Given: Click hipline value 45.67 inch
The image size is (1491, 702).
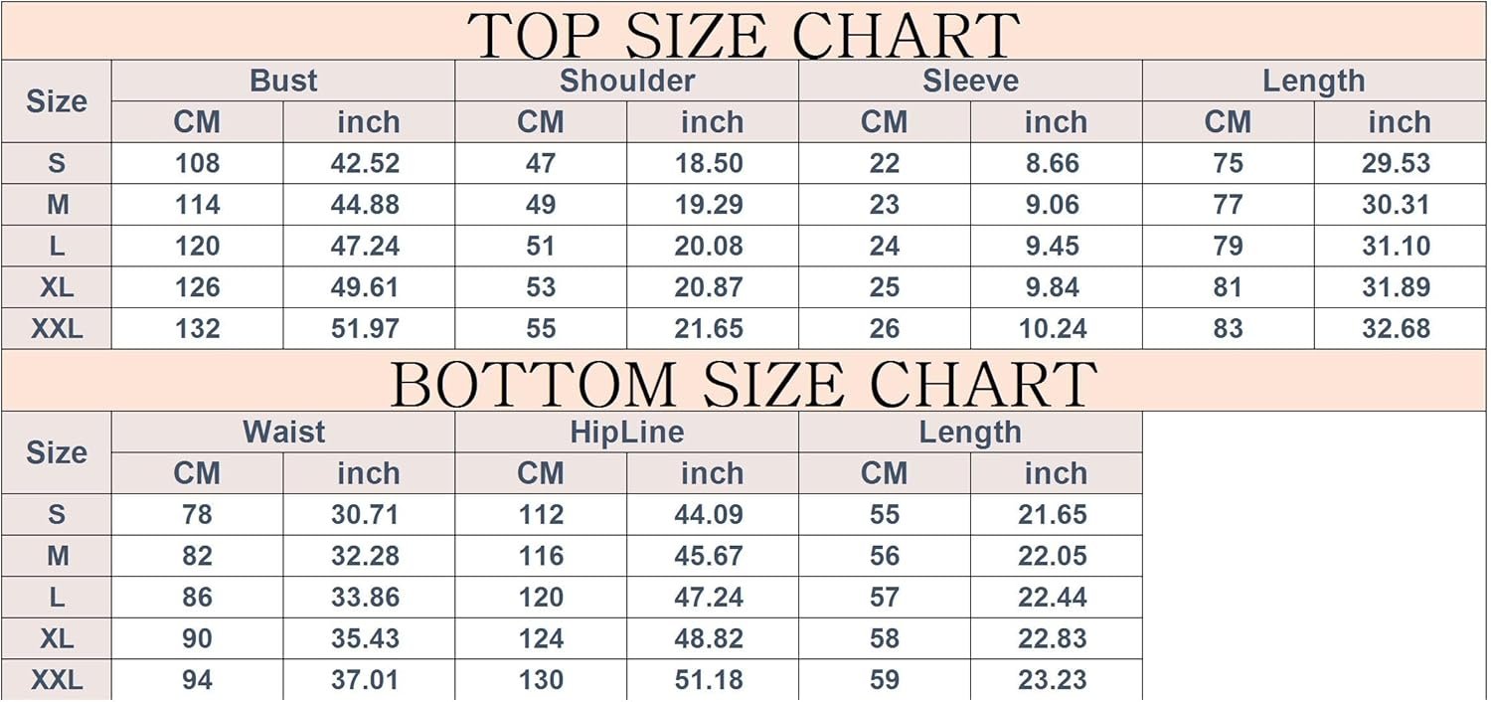Looking at the screenshot, I should [x=709, y=556].
